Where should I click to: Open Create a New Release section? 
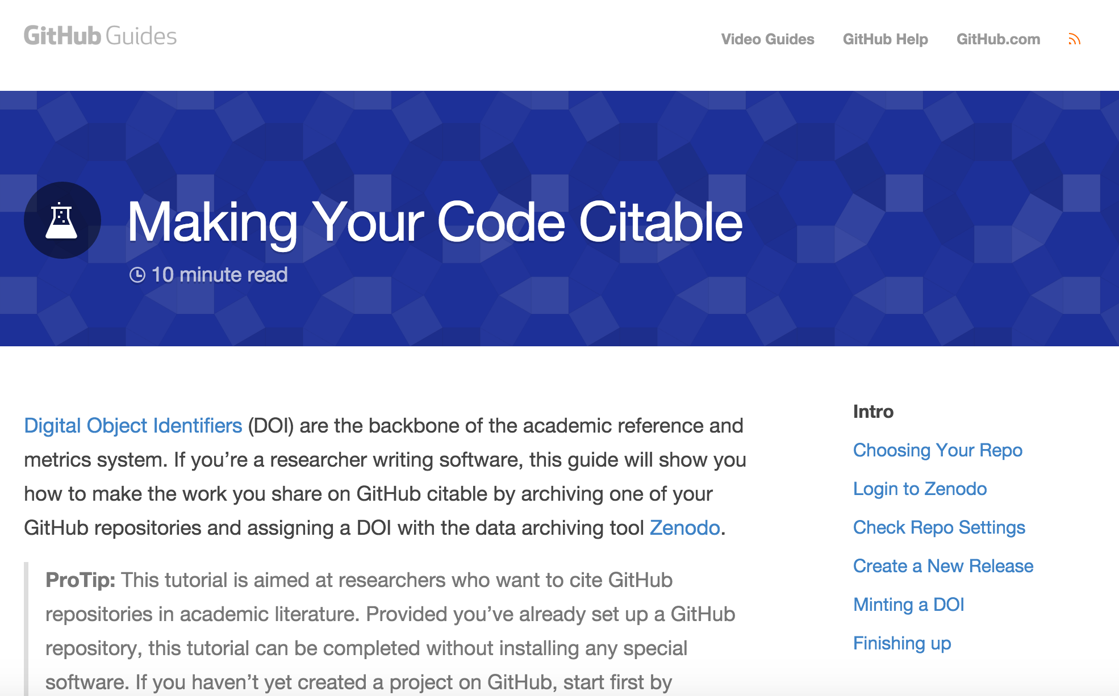(x=943, y=566)
